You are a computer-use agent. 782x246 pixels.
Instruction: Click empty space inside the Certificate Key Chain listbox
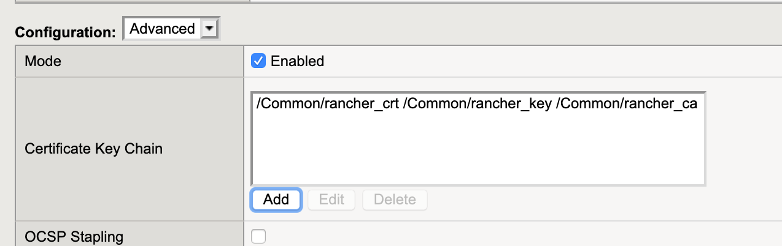(478, 150)
